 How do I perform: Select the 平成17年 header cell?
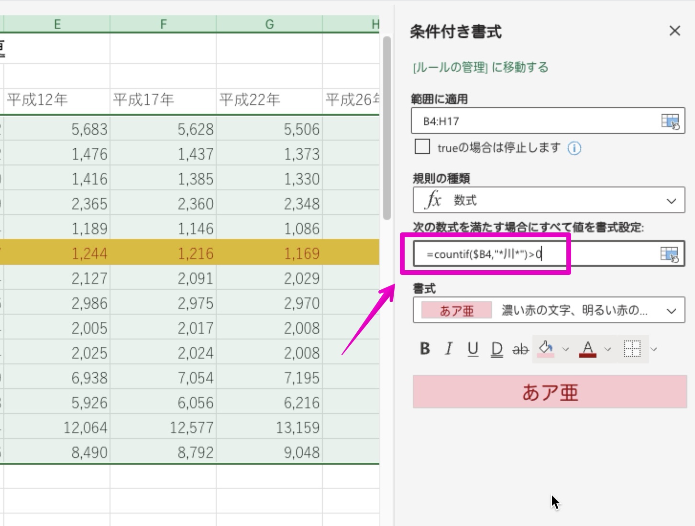pyautogui.click(x=163, y=100)
